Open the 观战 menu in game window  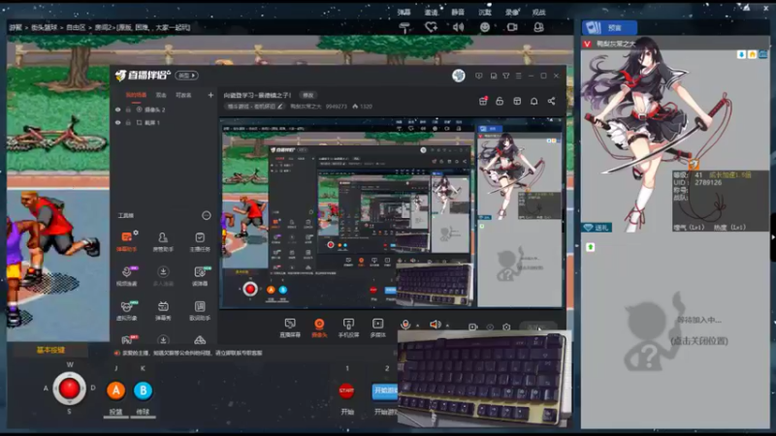(538, 12)
